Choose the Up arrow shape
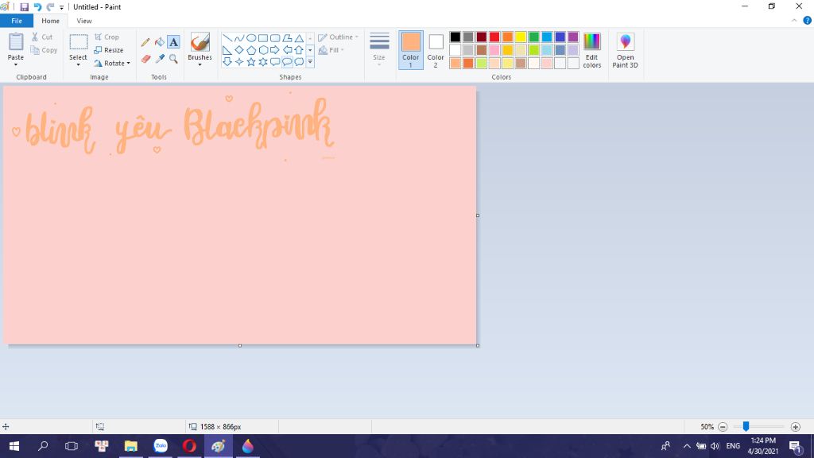Screen dimensions: 814x458 299,50
